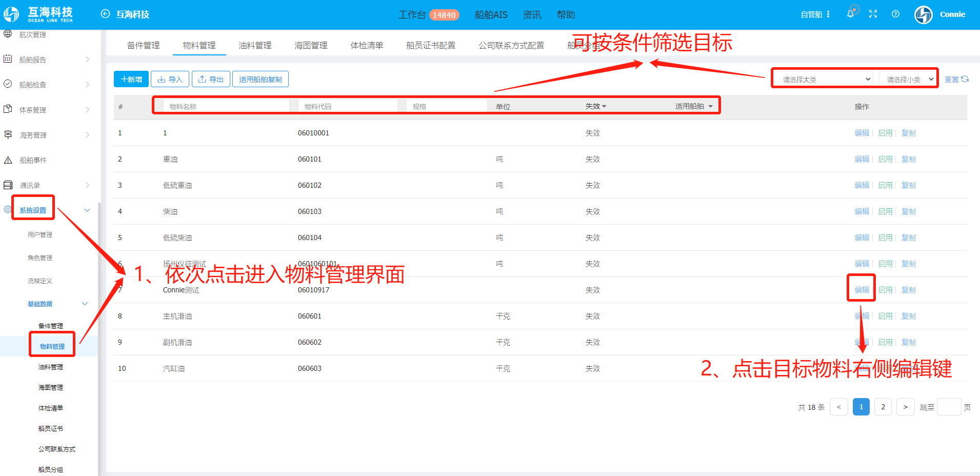The height and width of the screenshot is (476, 980).
Task: Go to pagination page 2
Action: (x=883, y=407)
